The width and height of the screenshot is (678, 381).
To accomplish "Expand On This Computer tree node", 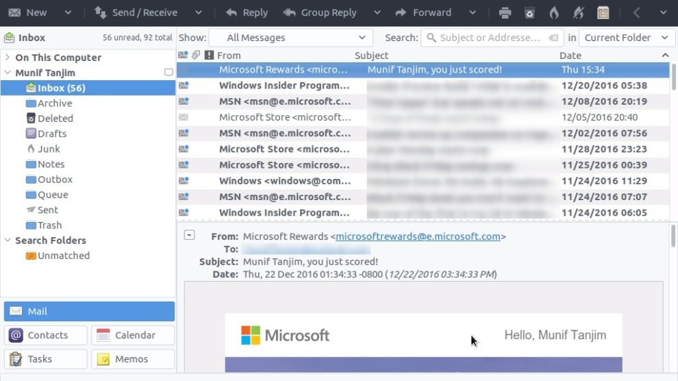I will tap(8, 57).
